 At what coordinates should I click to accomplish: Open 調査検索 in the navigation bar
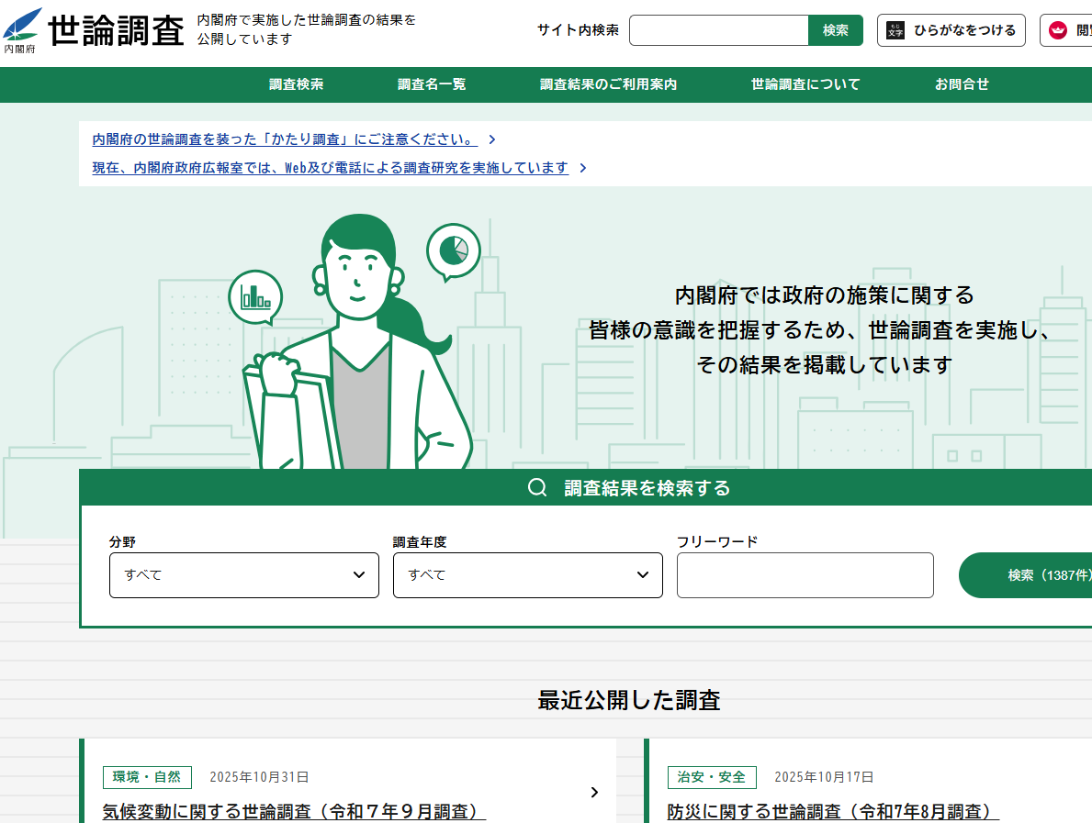pos(296,84)
